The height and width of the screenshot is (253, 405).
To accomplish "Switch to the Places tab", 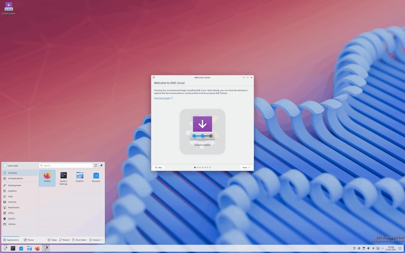I will (28, 240).
